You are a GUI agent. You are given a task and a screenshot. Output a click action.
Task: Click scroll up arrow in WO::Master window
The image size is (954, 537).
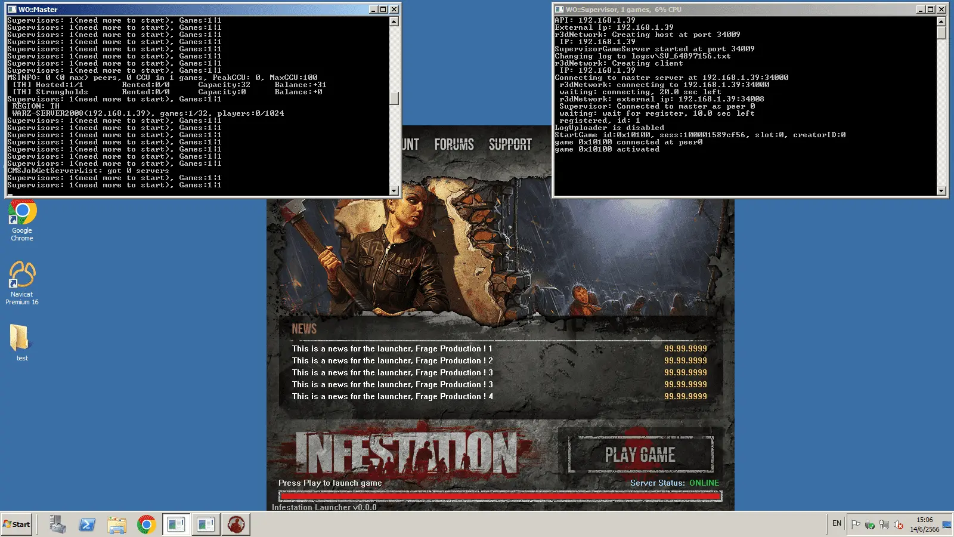pyautogui.click(x=394, y=21)
